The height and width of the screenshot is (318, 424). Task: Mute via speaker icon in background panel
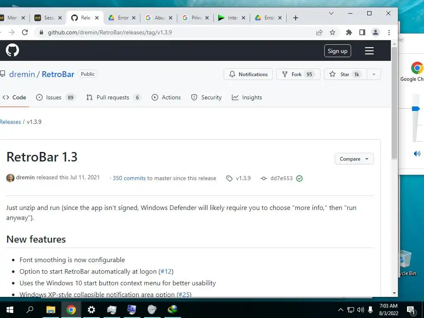tap(417, 154)
